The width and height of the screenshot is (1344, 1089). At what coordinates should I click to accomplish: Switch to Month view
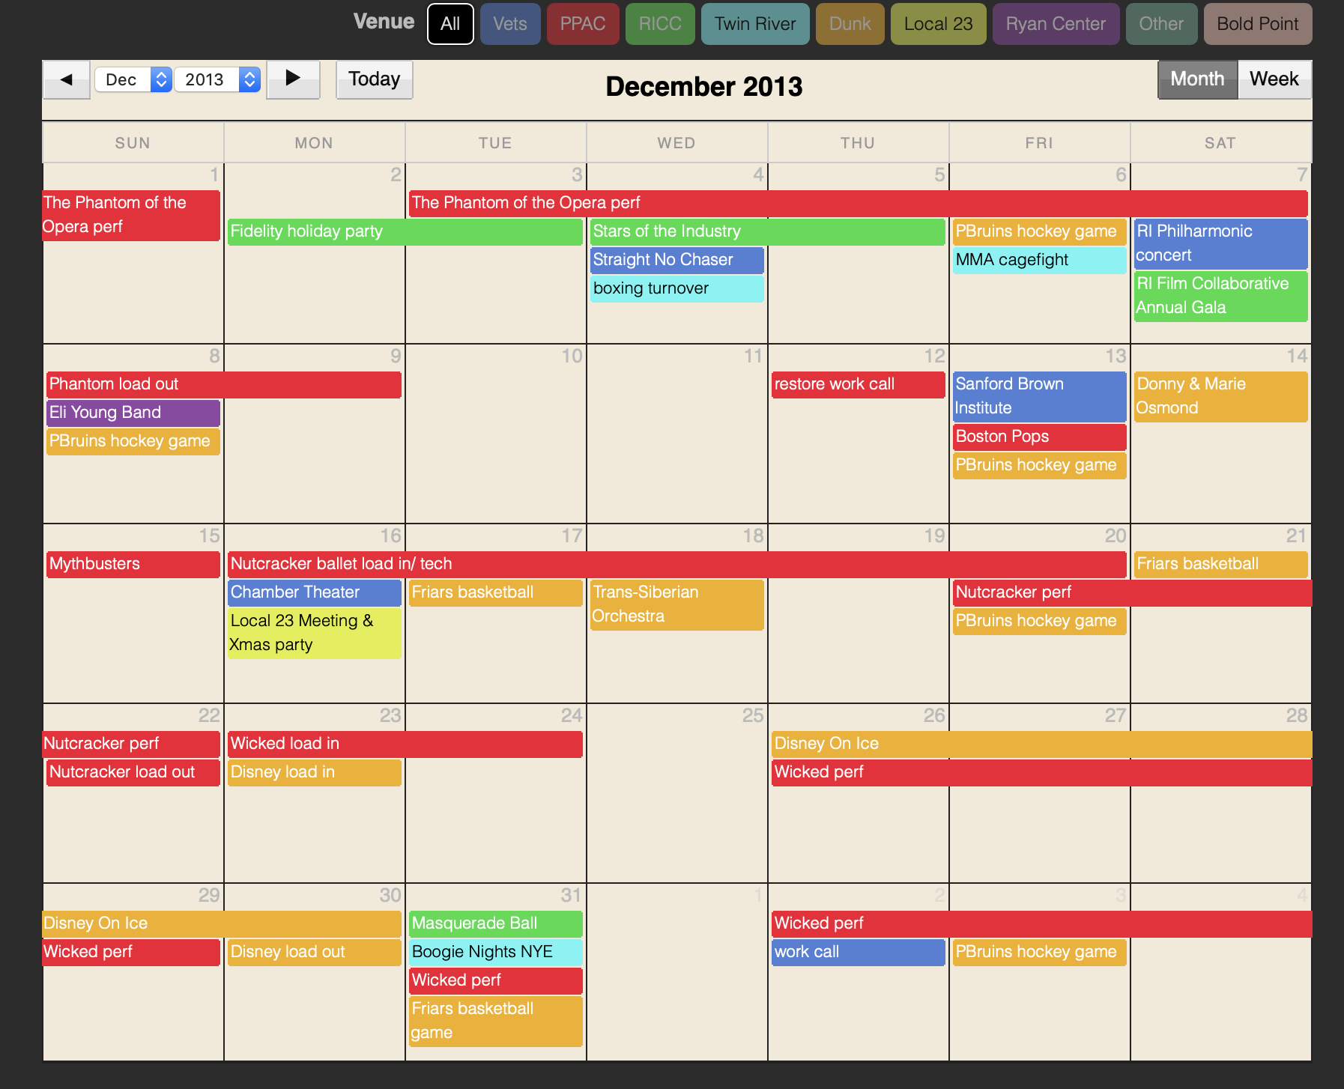click(x=1196, y=79)
